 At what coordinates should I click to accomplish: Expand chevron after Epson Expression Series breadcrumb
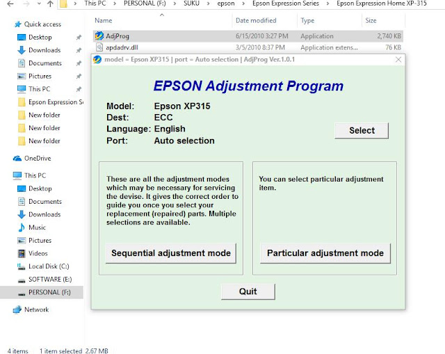(x=327, y=3)
